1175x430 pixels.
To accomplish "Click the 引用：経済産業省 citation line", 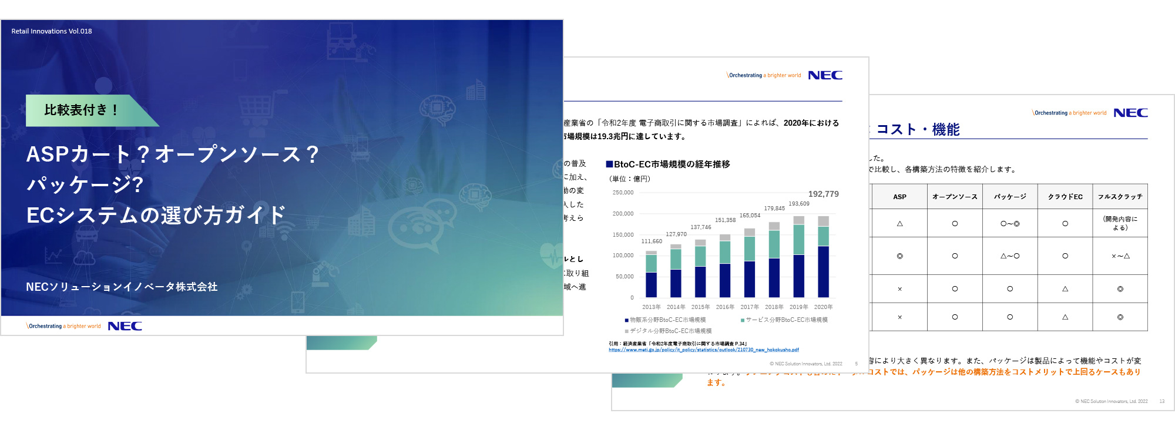I will (x=677, y=344).
